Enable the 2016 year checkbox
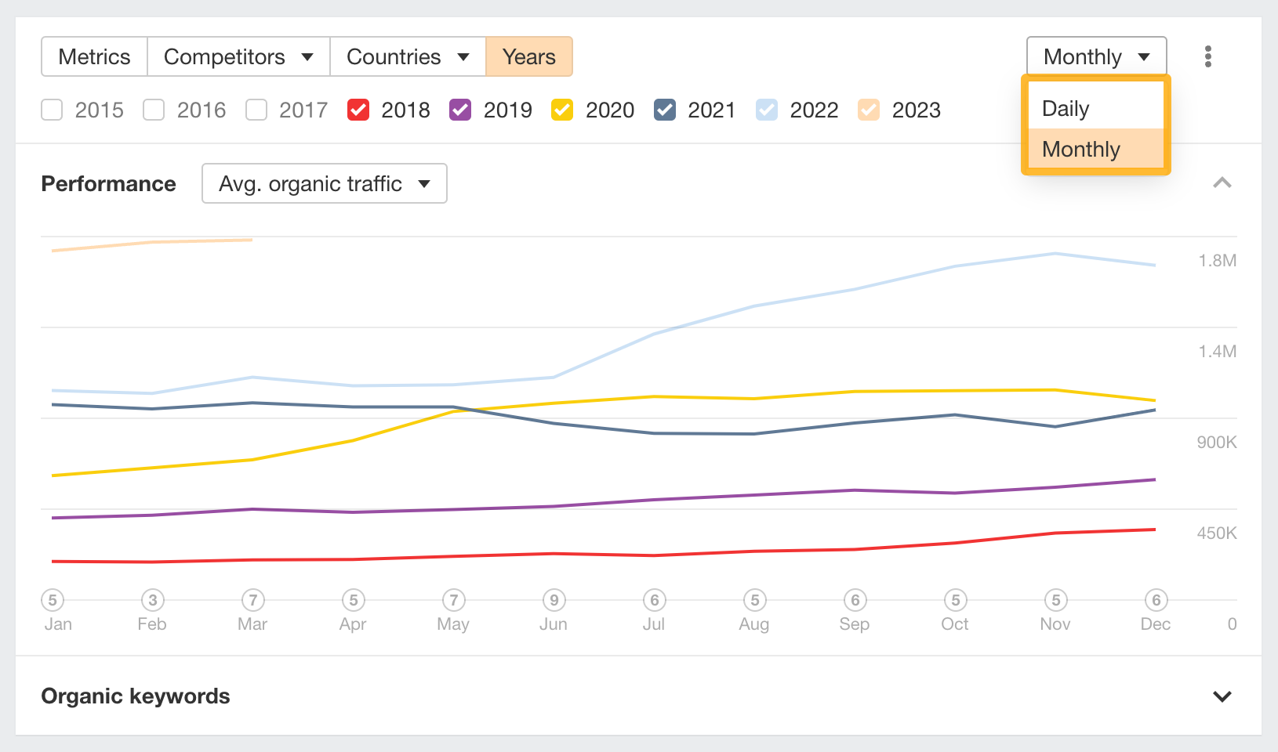1278x752 pixels. click(x=154, y=110)
